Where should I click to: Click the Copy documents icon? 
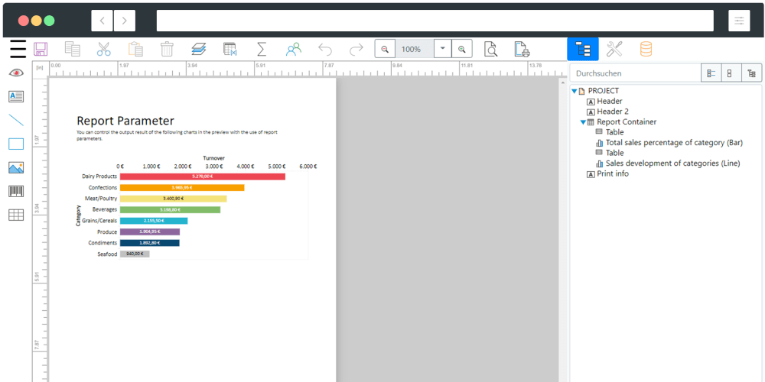click(x=72, y=49)
